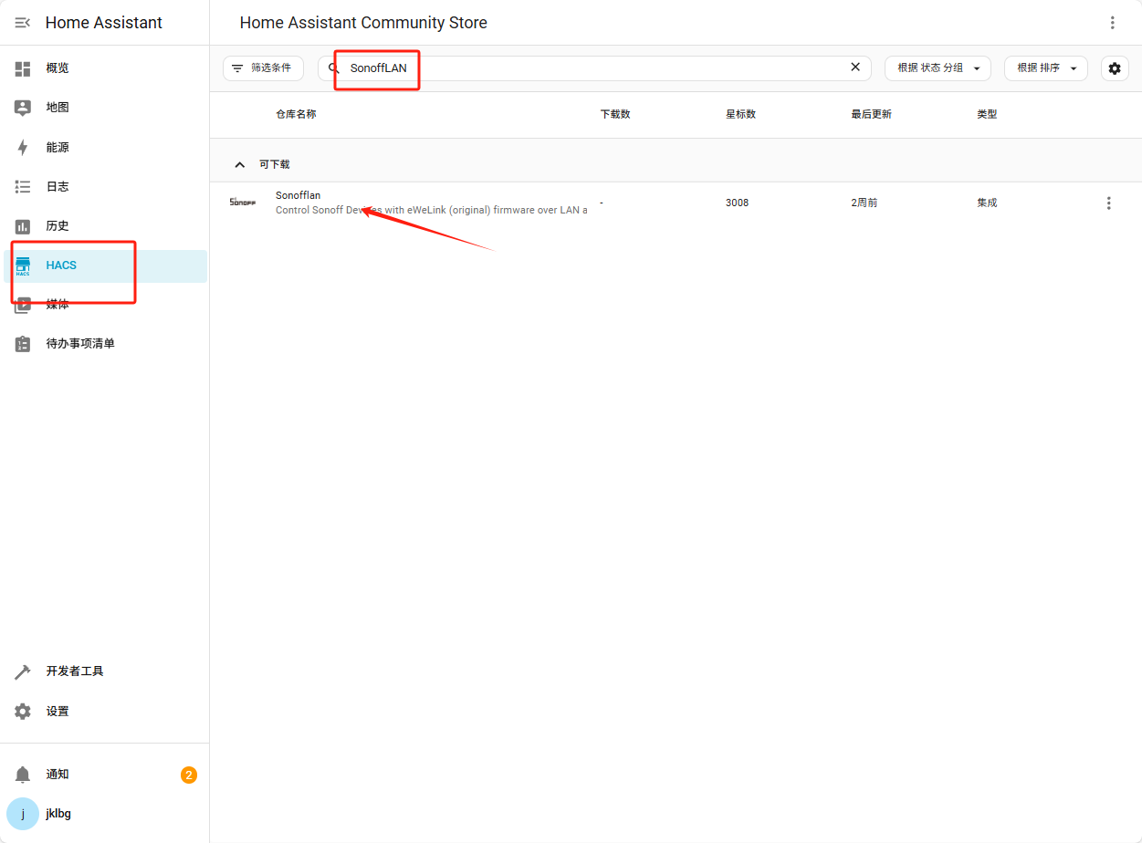
Task: Click the History (历史) chart icon
Action: pyautogui.click(x=23, y=226)
